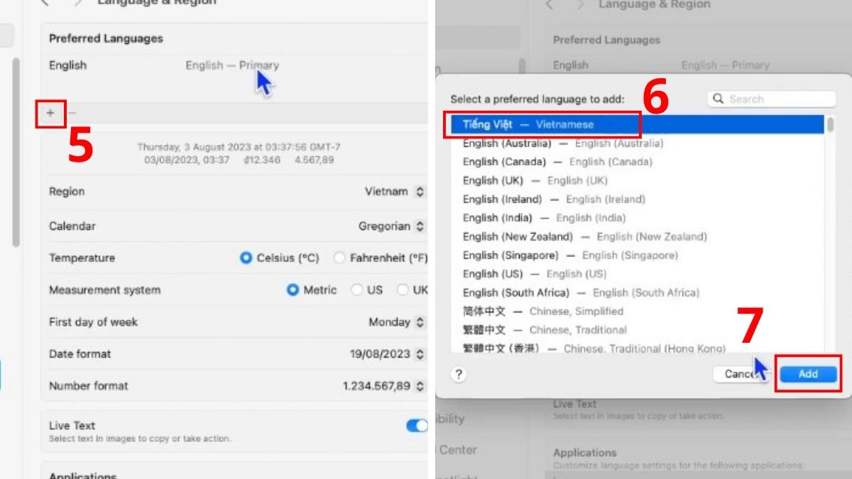
Task: Click the minus button under Preferred Languages
Action: coord(72,113)
